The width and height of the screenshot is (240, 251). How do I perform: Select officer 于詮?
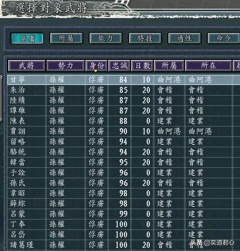(x=17, y=172)
